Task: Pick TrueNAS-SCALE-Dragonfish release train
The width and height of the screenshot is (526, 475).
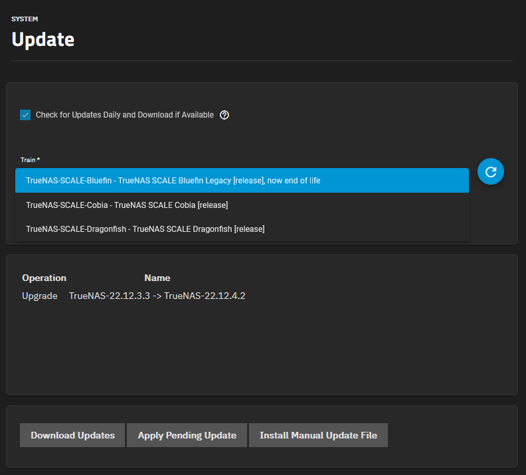Action: point(242,229)
